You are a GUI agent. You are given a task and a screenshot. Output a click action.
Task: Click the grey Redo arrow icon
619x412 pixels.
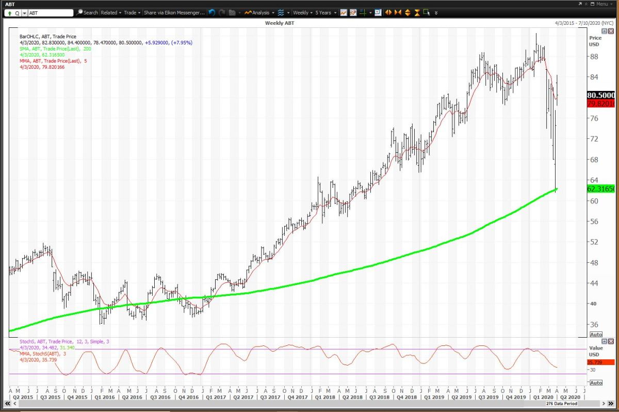[222, 12]
